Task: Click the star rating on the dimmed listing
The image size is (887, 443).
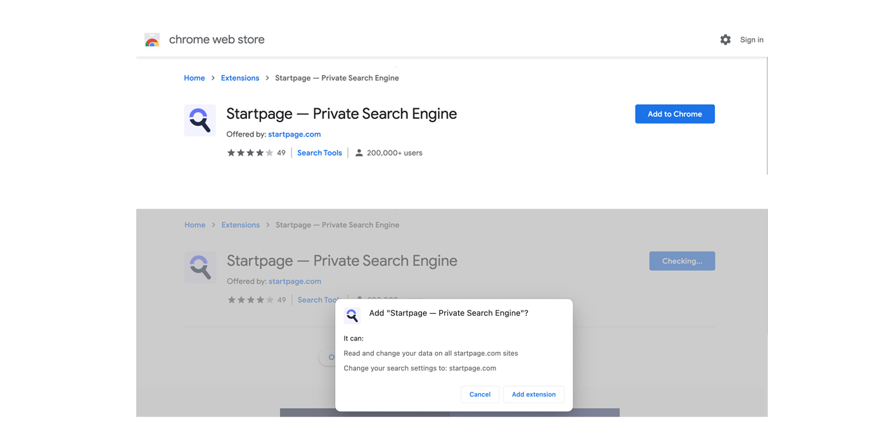Action: pos(251,300)
